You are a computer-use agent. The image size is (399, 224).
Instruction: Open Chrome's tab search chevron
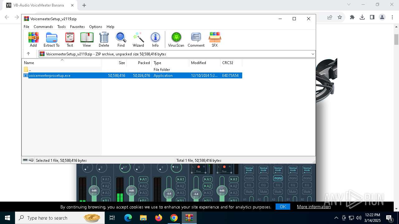coord(349,5)
